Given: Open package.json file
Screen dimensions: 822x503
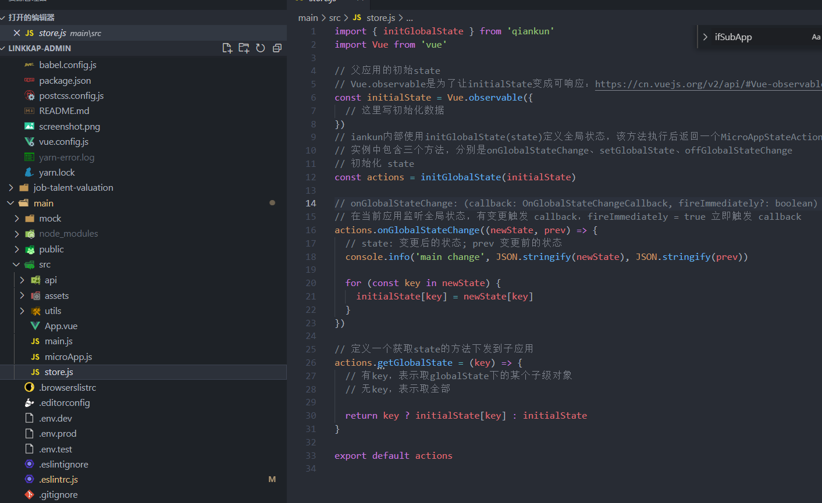Looking at the screenshot, I should pyautogui.click(x=65, y=81).
